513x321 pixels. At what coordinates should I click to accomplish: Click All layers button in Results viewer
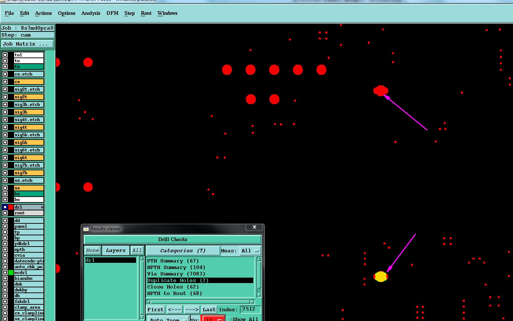137,250
